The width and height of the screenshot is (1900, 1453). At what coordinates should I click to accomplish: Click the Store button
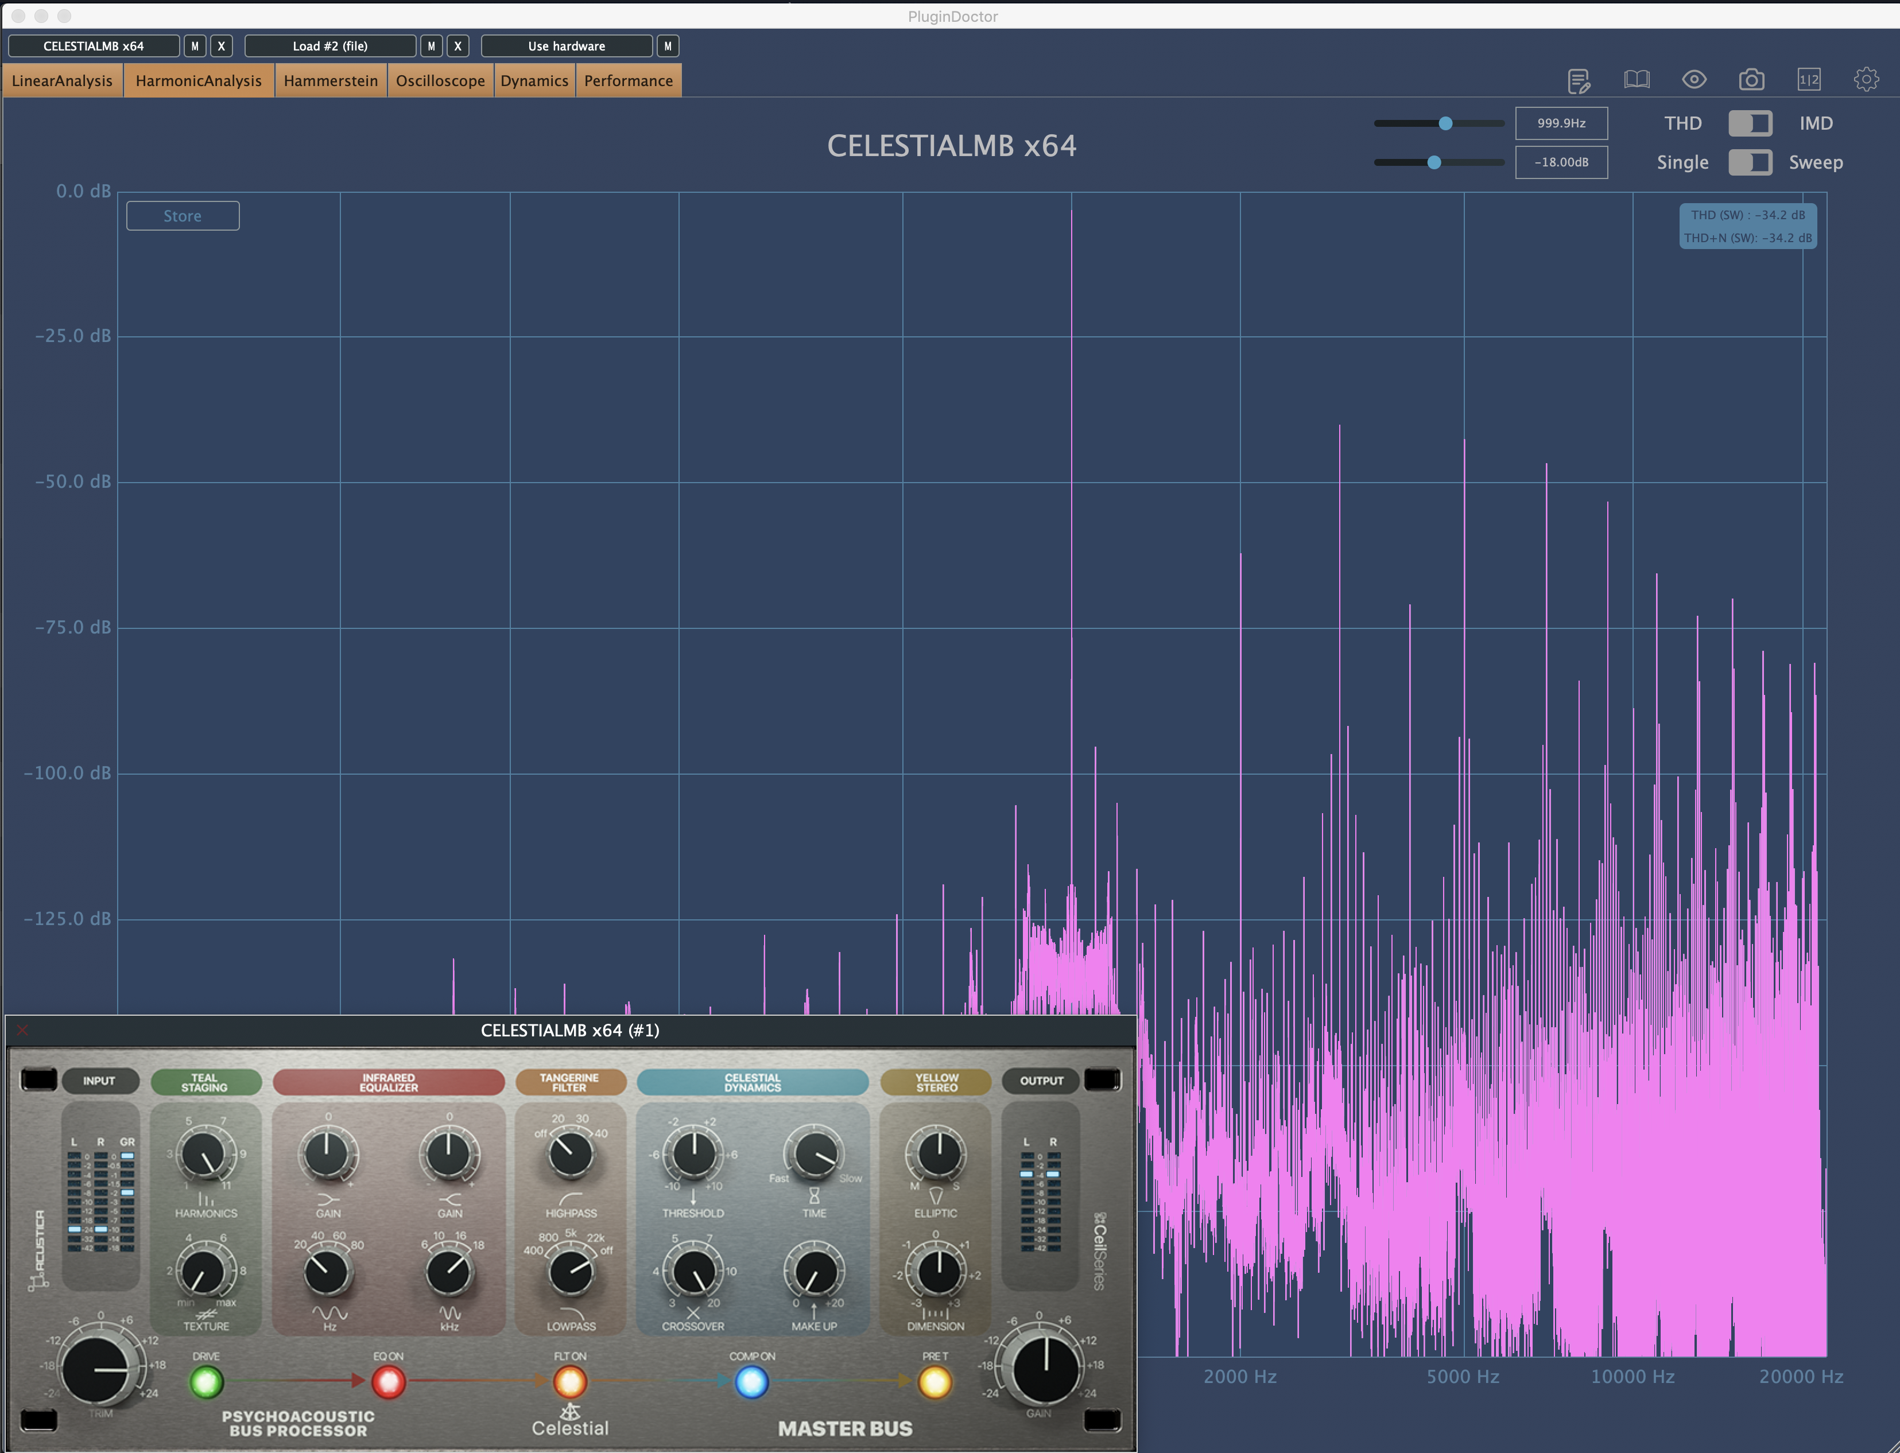pos(183,216)
